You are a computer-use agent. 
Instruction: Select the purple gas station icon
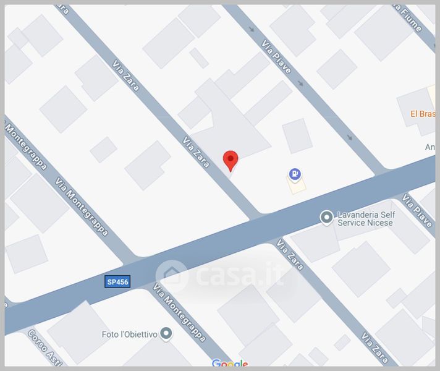coord(295,175)
